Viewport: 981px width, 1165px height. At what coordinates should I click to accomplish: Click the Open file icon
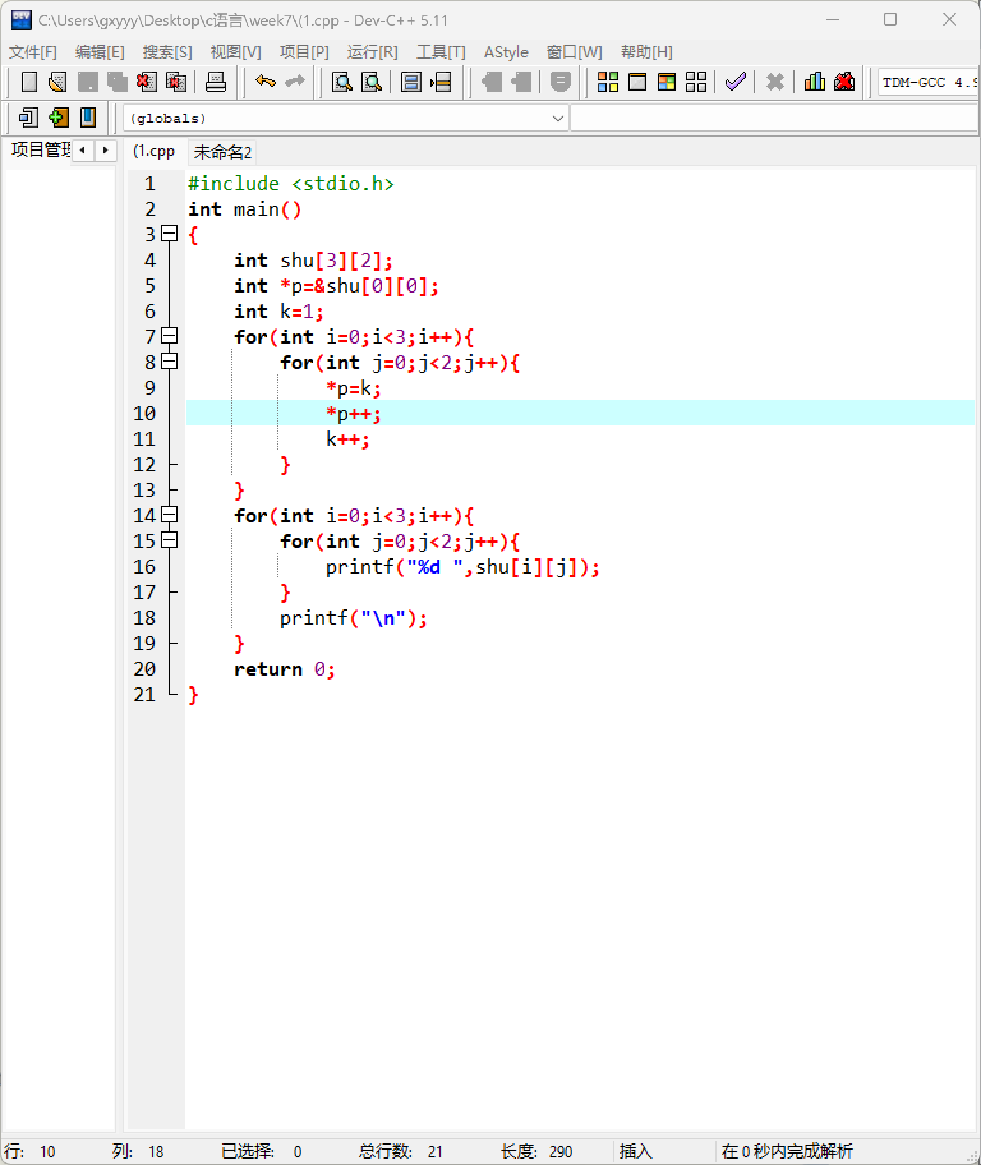tap(58, 82)
